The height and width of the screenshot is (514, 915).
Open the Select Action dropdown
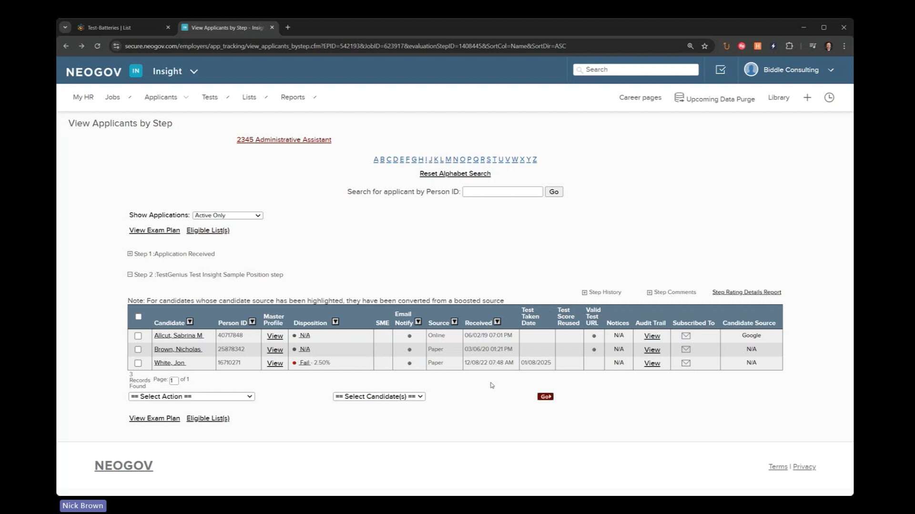point(192,396)
